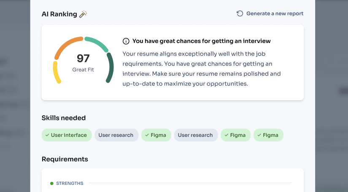Click the green dot beside STRENGTHS

click(x=52, y=184)
